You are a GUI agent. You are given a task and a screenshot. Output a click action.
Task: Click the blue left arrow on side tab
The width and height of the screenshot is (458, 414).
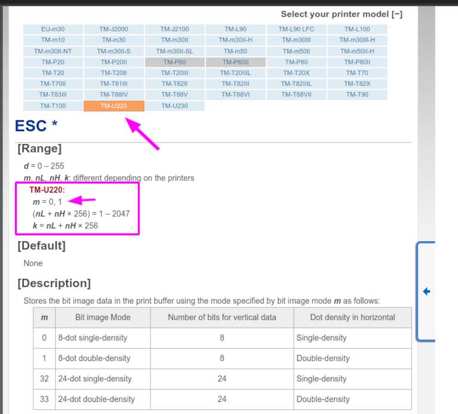tap(426, 291)
